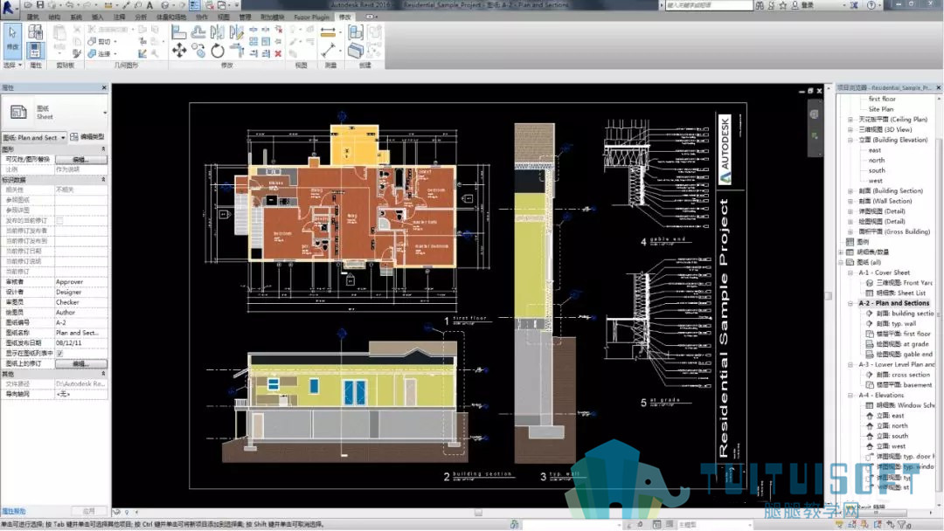Screen dimensions: 944x531
Task: Click the search box in the title bar
Action: pyautogui.click(x=709, y=5)
